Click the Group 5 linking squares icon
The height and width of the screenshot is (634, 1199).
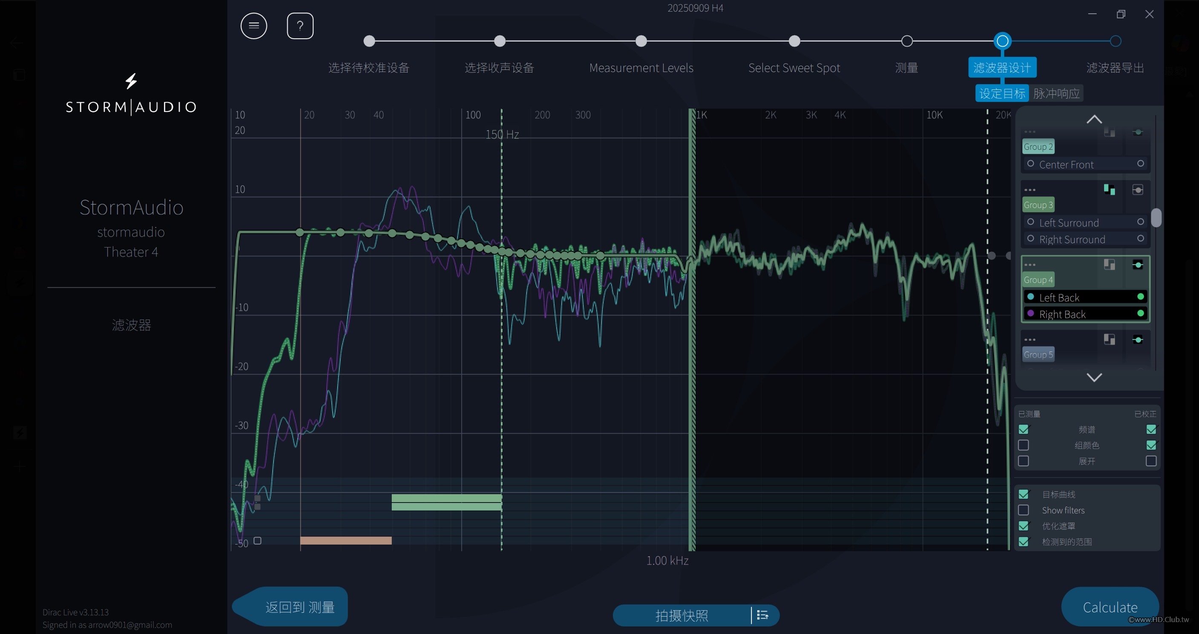coord(1109,340)
